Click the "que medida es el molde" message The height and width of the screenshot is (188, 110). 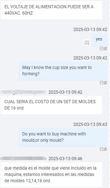(51, 174)
